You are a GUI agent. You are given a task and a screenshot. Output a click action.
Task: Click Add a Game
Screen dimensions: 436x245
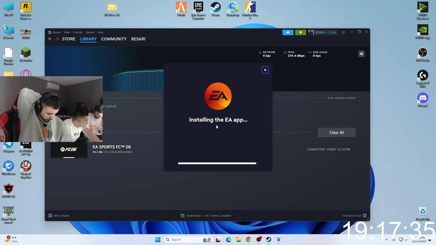[59, 215]
